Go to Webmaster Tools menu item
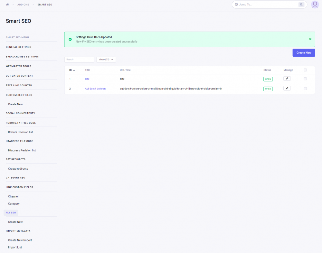 (x=18, y=66)
